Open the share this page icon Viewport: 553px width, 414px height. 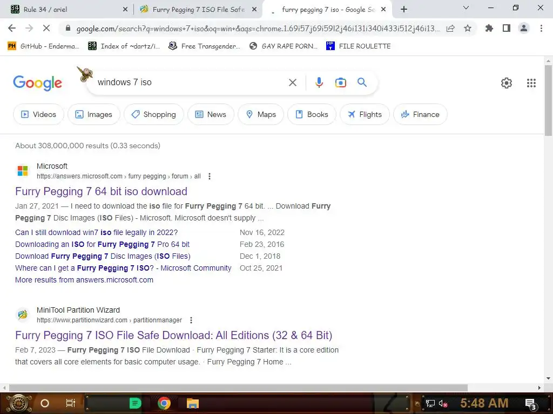[450, 29]
